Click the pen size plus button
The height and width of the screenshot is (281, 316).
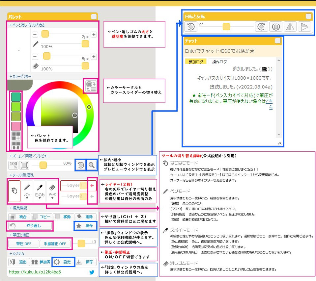94,35
